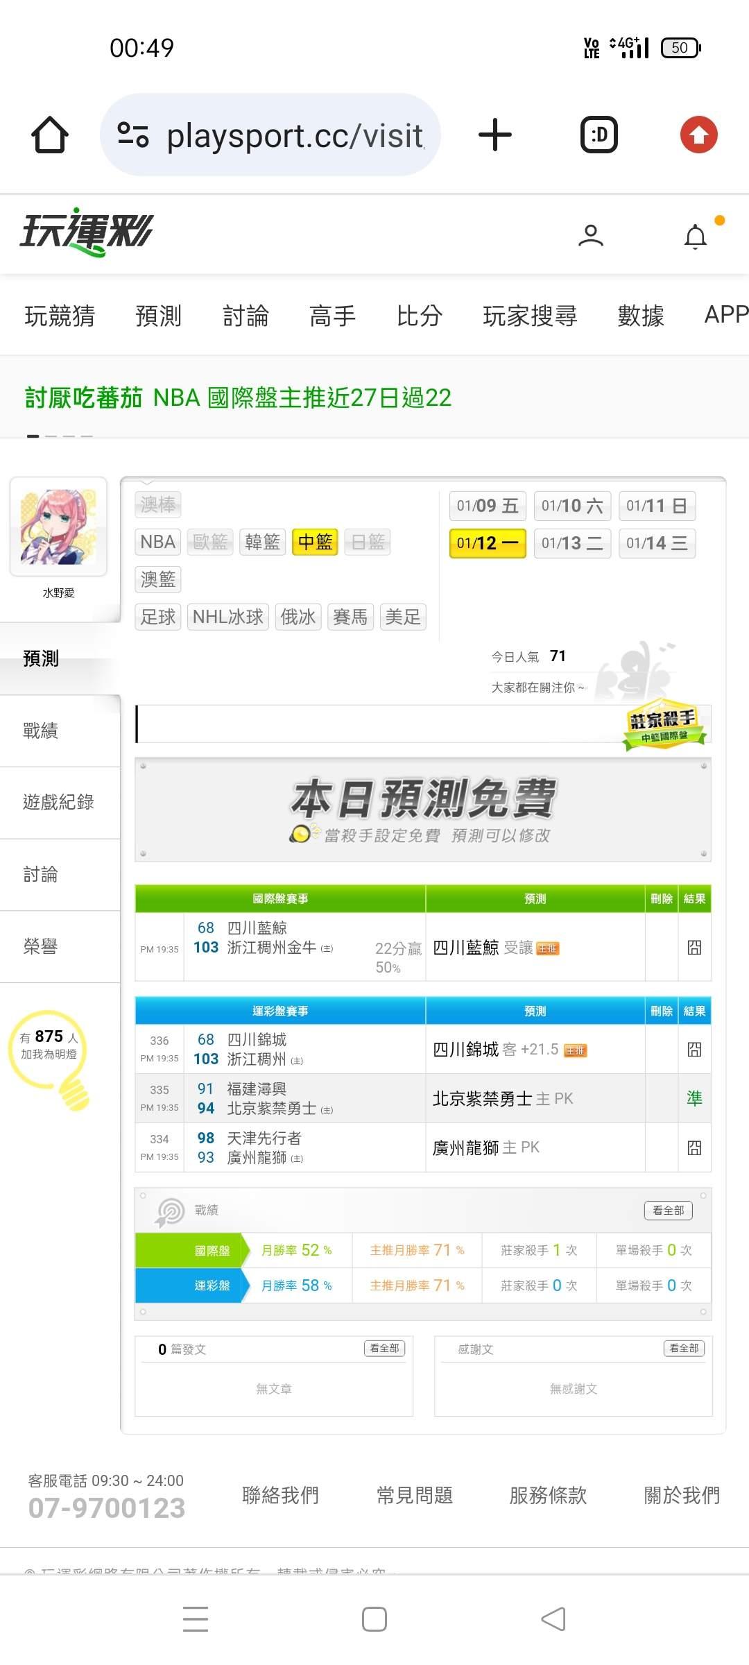Select date 01/12 一
Image resolution: width=749 pixels, height=1665 pixels.
tap(488, 543)
